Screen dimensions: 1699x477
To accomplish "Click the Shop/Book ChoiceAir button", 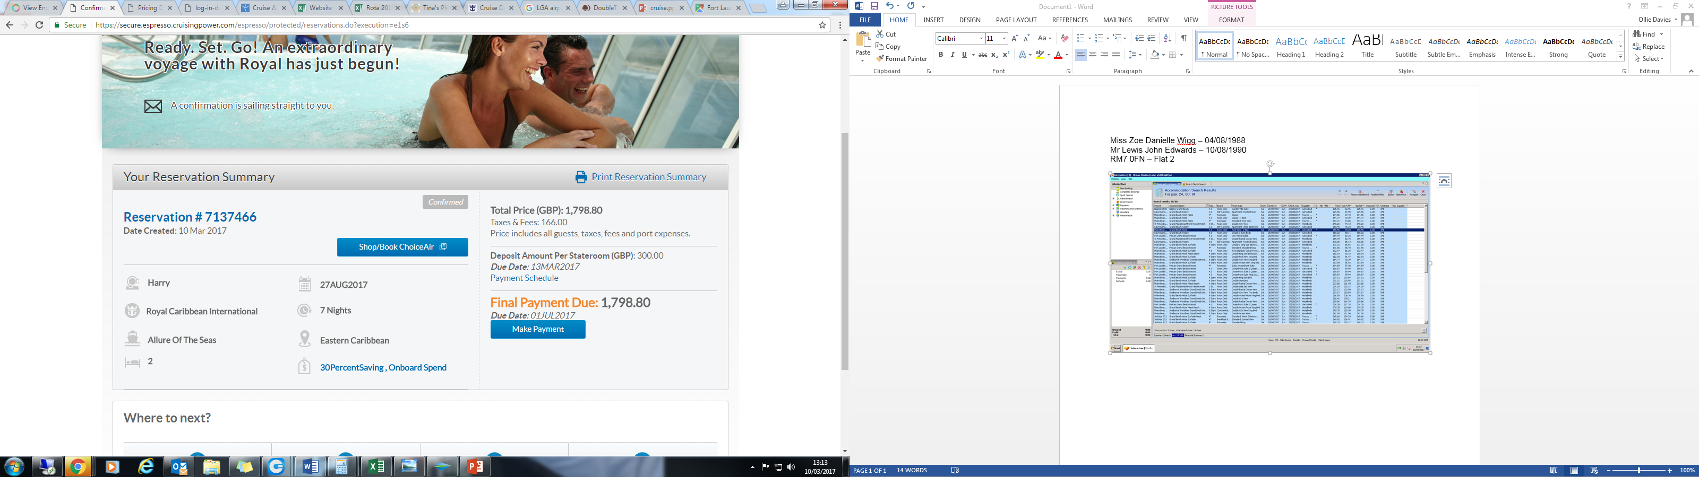I will pyautogui.click(x=402, y=247).
